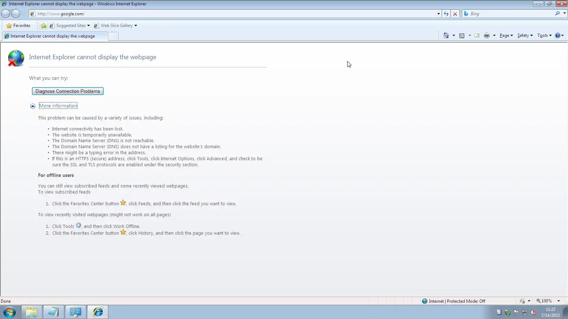Click the 'Done' status bar text
568x319 pixels.
6,301
